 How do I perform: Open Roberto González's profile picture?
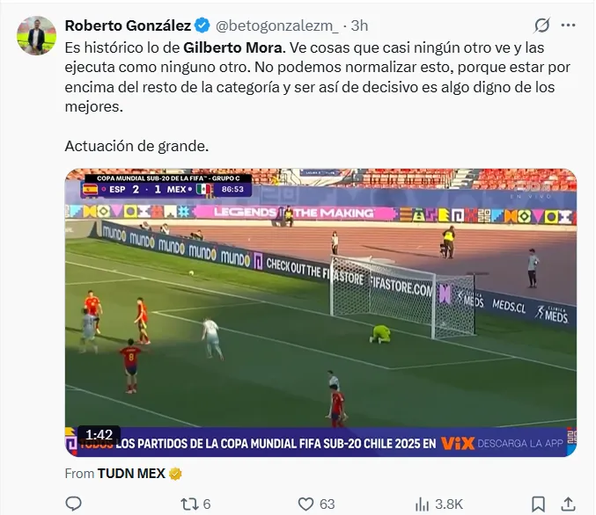[36, 35]
